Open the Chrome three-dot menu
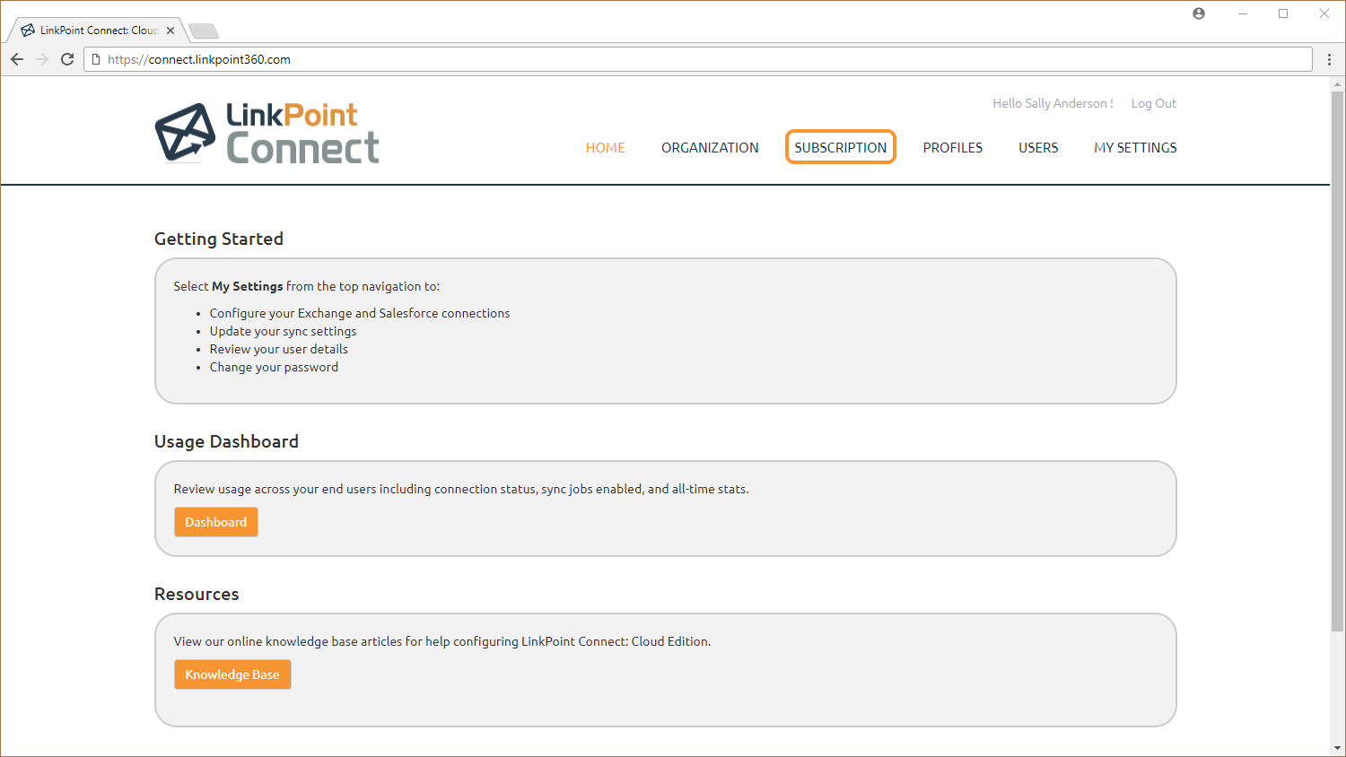 (x=1329, y=59)
